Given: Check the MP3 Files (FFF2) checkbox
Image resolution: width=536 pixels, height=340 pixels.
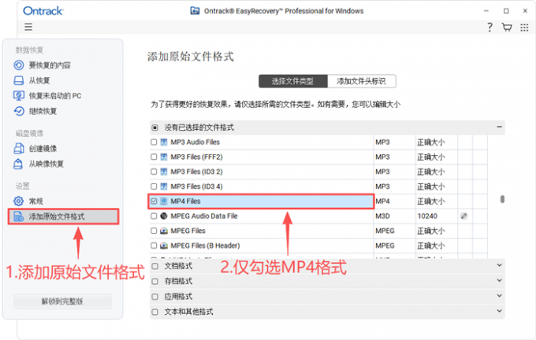Looking at the screenshot, I should tap(154, 157).
